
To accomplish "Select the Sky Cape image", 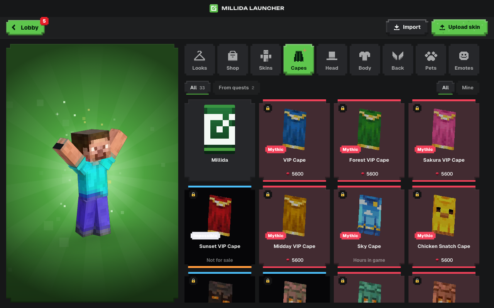I will pyautogui.click(x=369, y=216).
